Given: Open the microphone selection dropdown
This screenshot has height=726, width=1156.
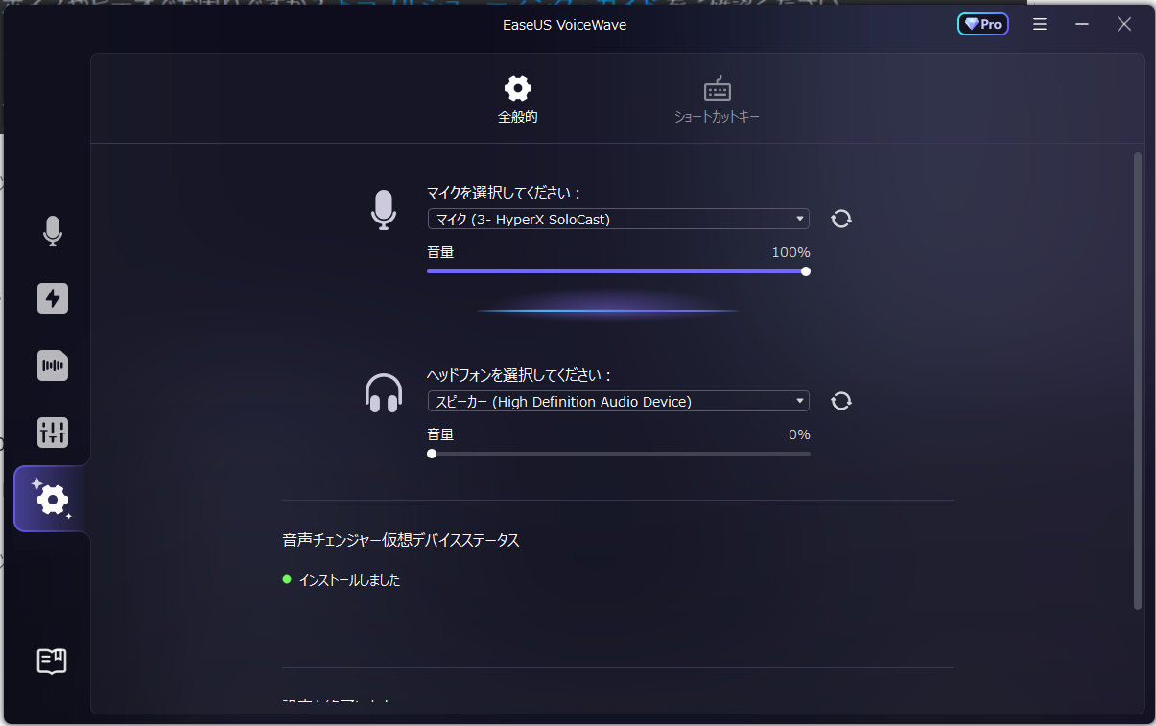Looking at the screenshot, I should click(618, 219).
